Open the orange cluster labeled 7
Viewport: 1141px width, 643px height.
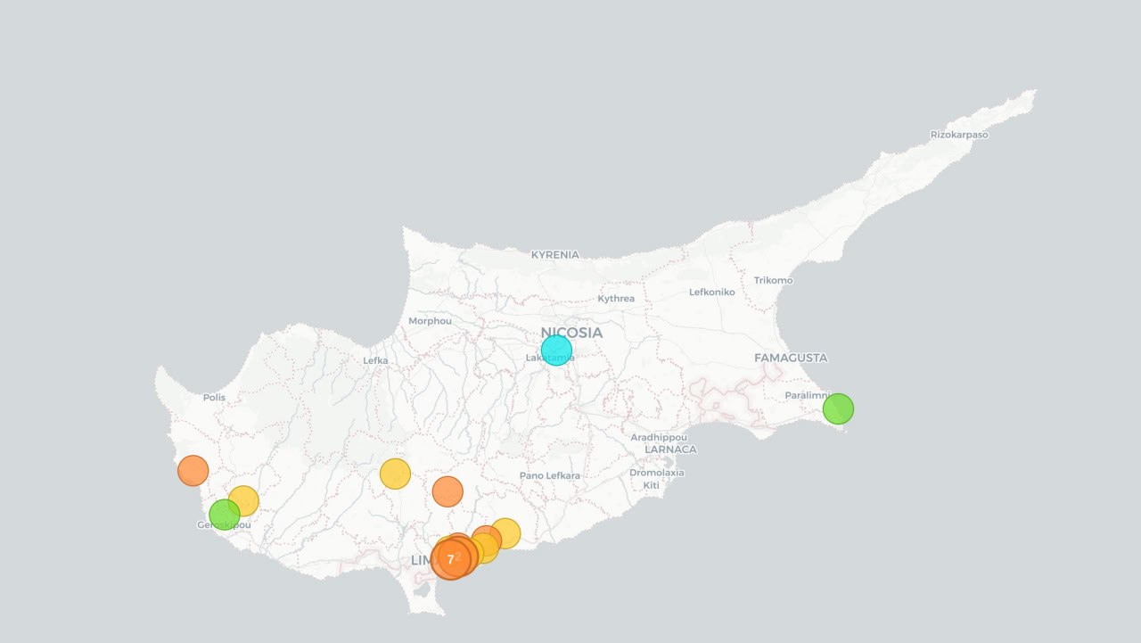click(x=450, y=560)
